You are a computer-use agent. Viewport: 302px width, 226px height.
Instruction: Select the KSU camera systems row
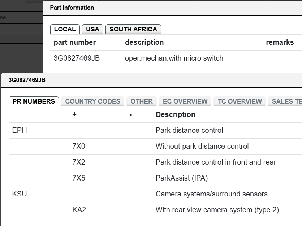155,194
